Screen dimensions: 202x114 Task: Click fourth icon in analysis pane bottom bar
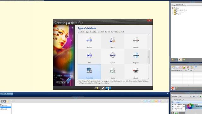pos(184,60)
